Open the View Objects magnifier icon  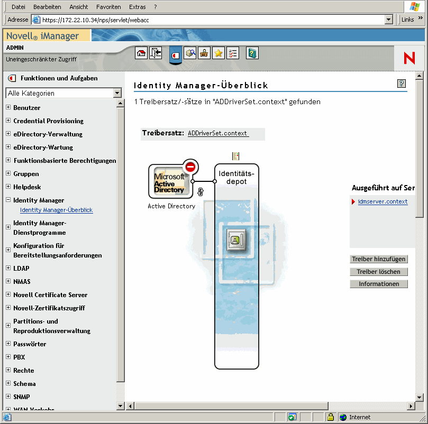(x=189, y=53)
